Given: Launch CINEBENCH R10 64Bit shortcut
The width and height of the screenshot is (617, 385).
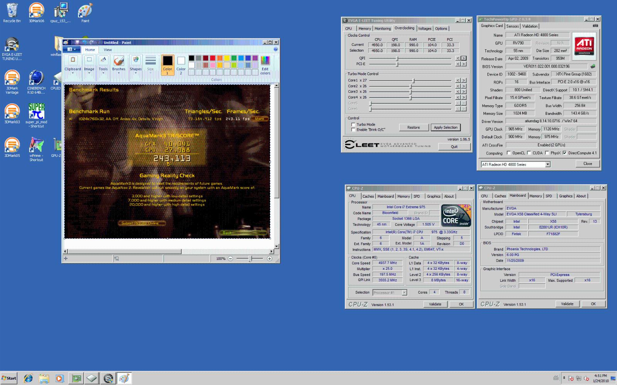Looking at the screenshot, I should pos(36,82).
